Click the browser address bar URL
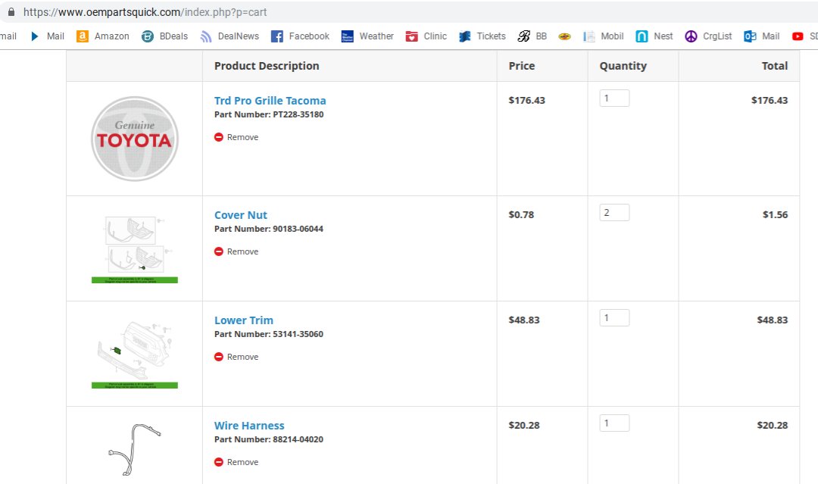 (145, 12)
